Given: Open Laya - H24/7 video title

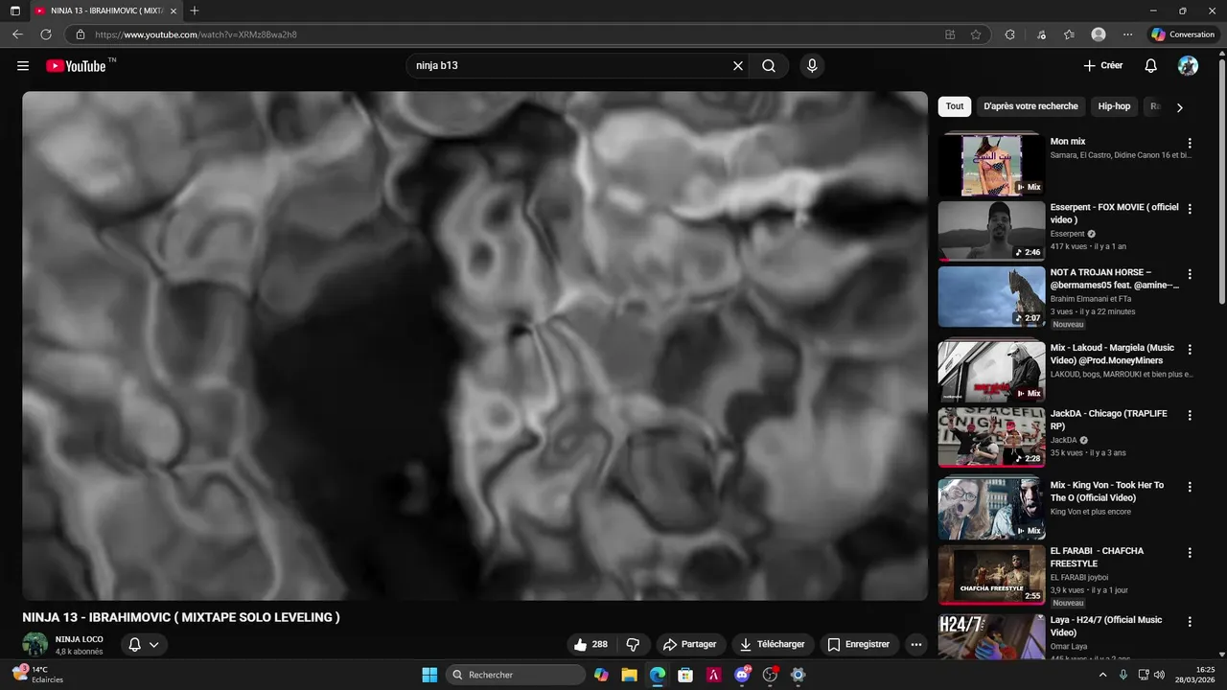Looking at the screenshot, I should 1106,626.
